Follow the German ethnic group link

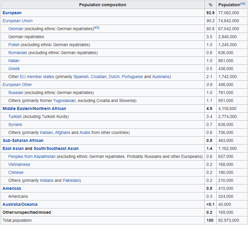coord(16,29)
